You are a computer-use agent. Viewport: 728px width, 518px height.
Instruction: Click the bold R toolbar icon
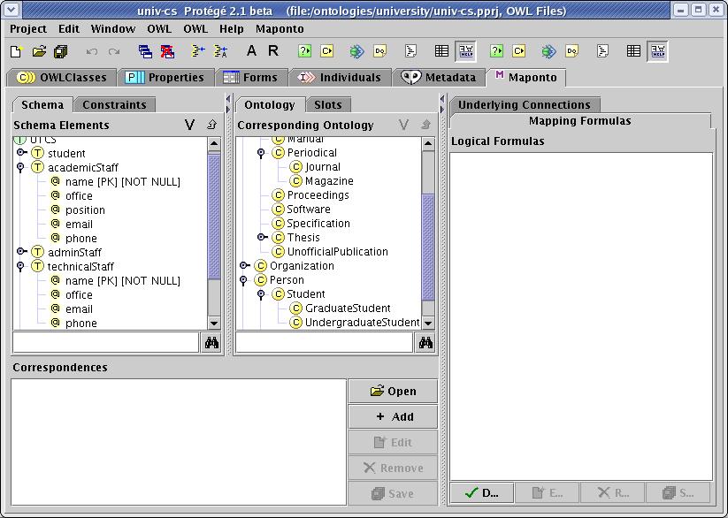pyautogui.click(x=273, y=50)
